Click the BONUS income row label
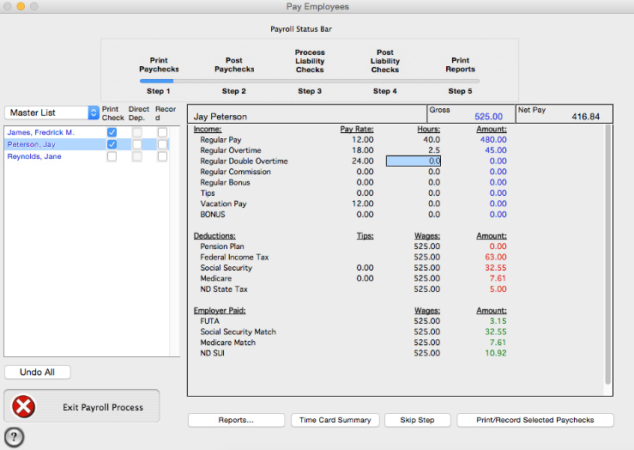The image size is (634, 450). 213,215
